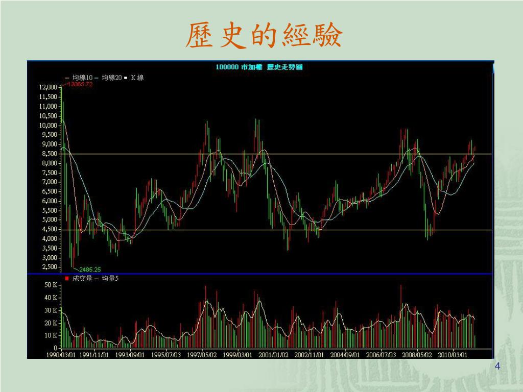Viewport: 523px width, 392px height.
Task: Click the 12,000 price axis label
Action: click(x=48, y=87)
